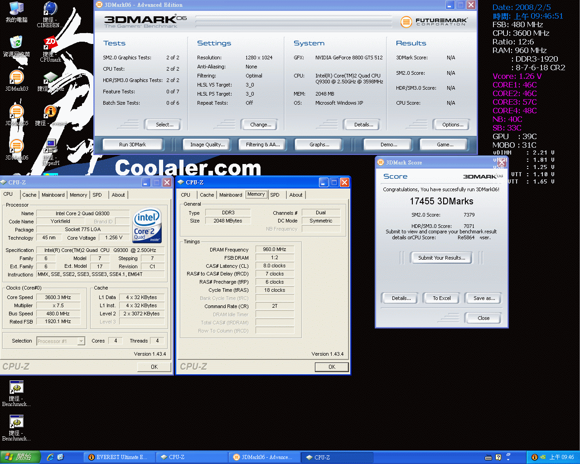The height and width of the screenshot is (464, 580).
Task: Open the Windows Start button
Action: coord(20,457)
